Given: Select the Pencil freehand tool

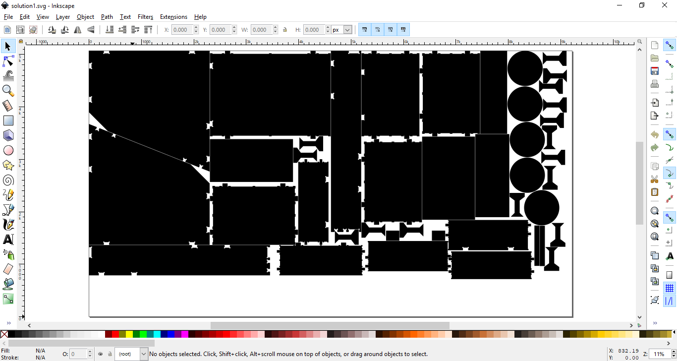Looking at the screenshot, I should [8, 195].
